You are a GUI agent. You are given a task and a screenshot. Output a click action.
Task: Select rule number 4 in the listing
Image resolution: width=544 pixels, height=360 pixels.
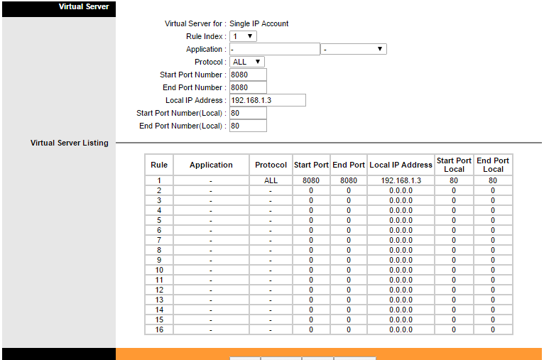[159, 210]
